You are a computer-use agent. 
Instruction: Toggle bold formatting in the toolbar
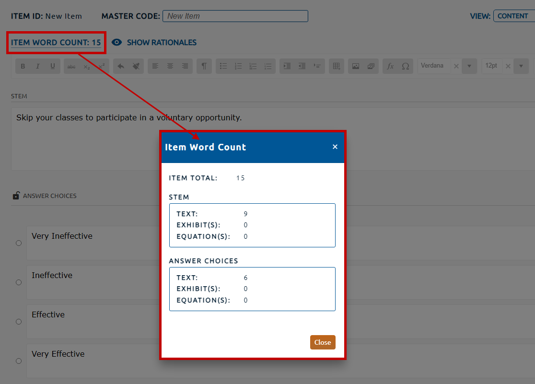(x=23, y=66)
